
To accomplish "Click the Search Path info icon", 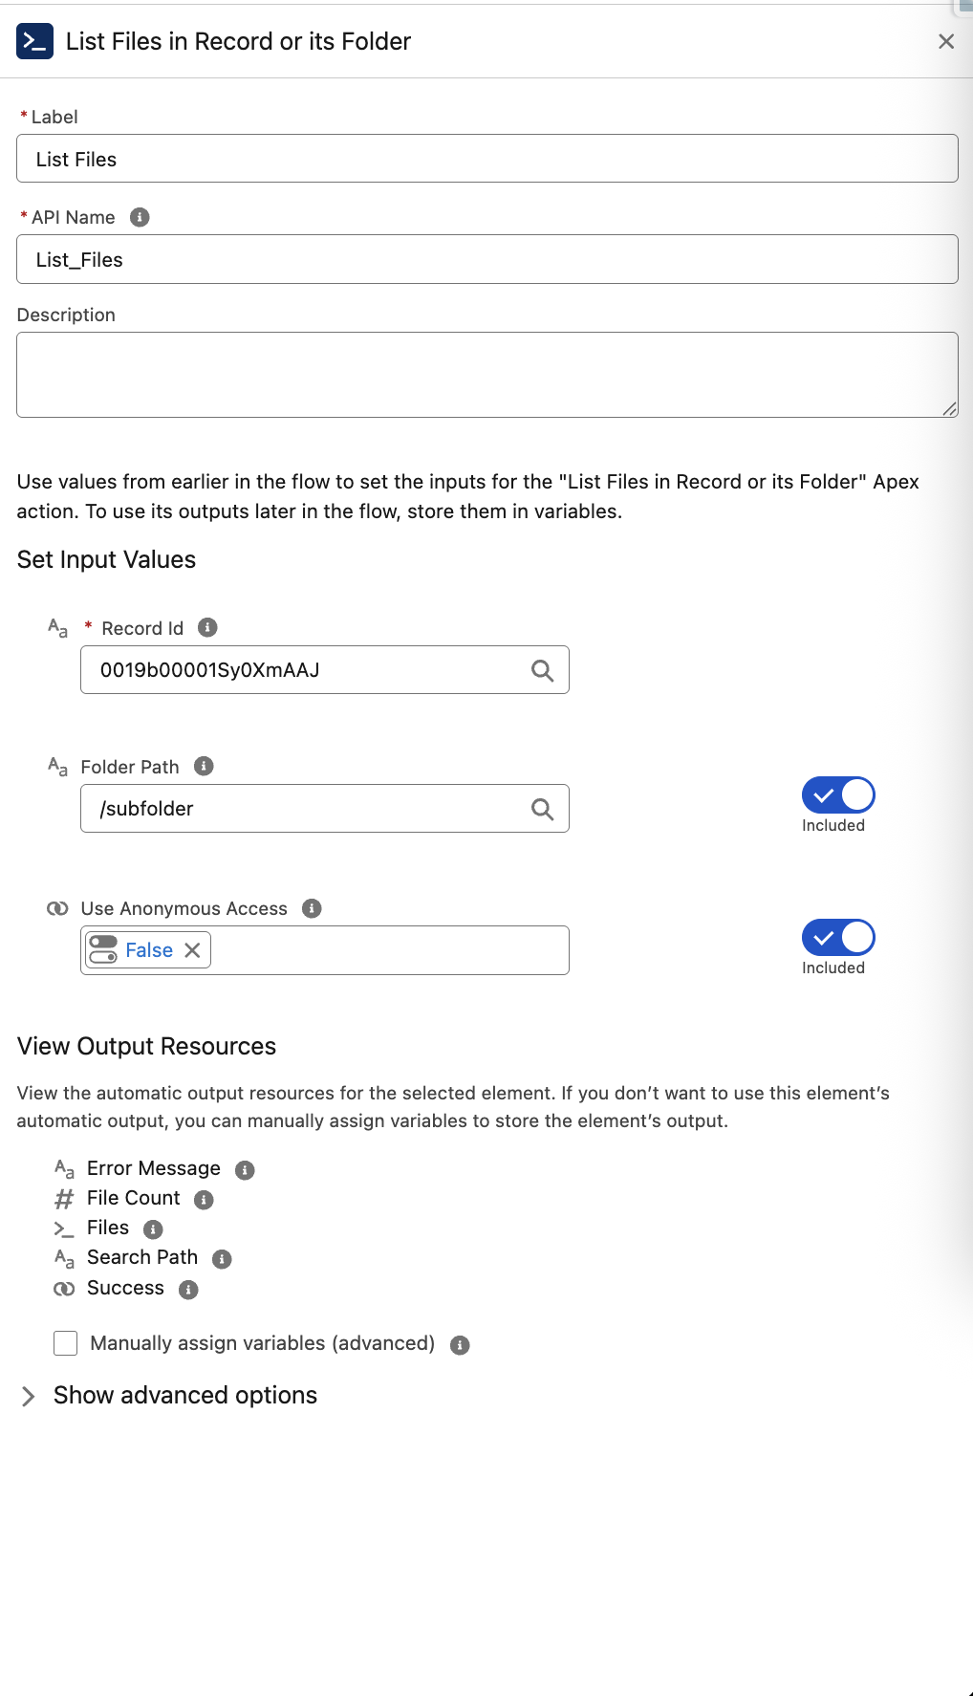I will pyautogui.click(x=222, y=1259).
